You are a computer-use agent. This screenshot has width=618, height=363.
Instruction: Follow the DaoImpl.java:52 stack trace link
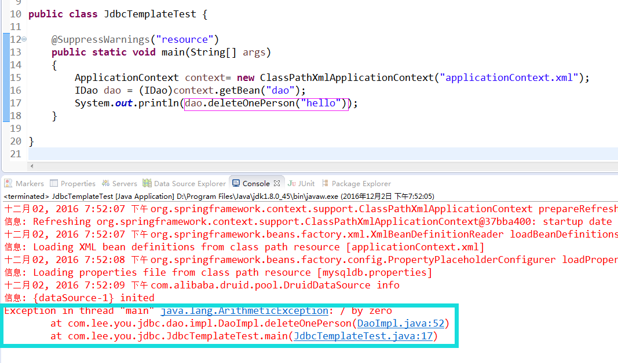[x=400, y=324]
